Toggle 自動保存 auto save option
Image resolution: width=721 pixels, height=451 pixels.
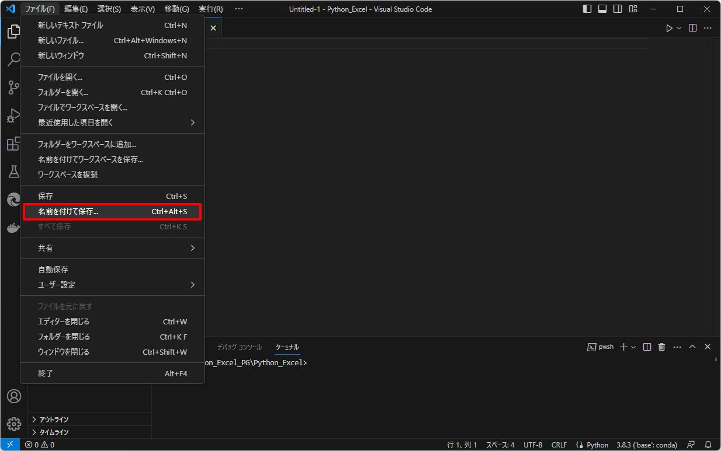coord(112,270)
